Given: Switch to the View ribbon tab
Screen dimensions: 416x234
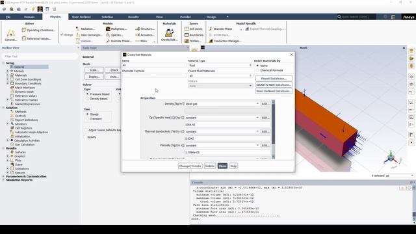Looking at the screenshot, I should [159, 17].
